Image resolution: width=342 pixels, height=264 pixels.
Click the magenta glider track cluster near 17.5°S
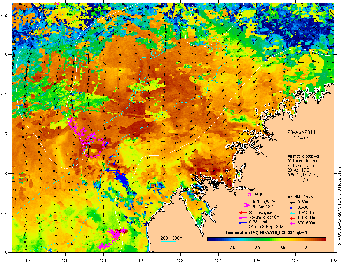click(115, 234)
